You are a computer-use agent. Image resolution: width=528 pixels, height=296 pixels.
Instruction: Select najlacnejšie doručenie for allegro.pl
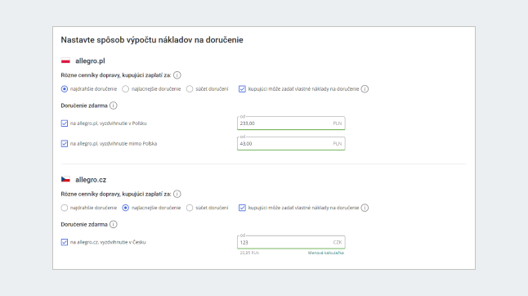point(126,89)
